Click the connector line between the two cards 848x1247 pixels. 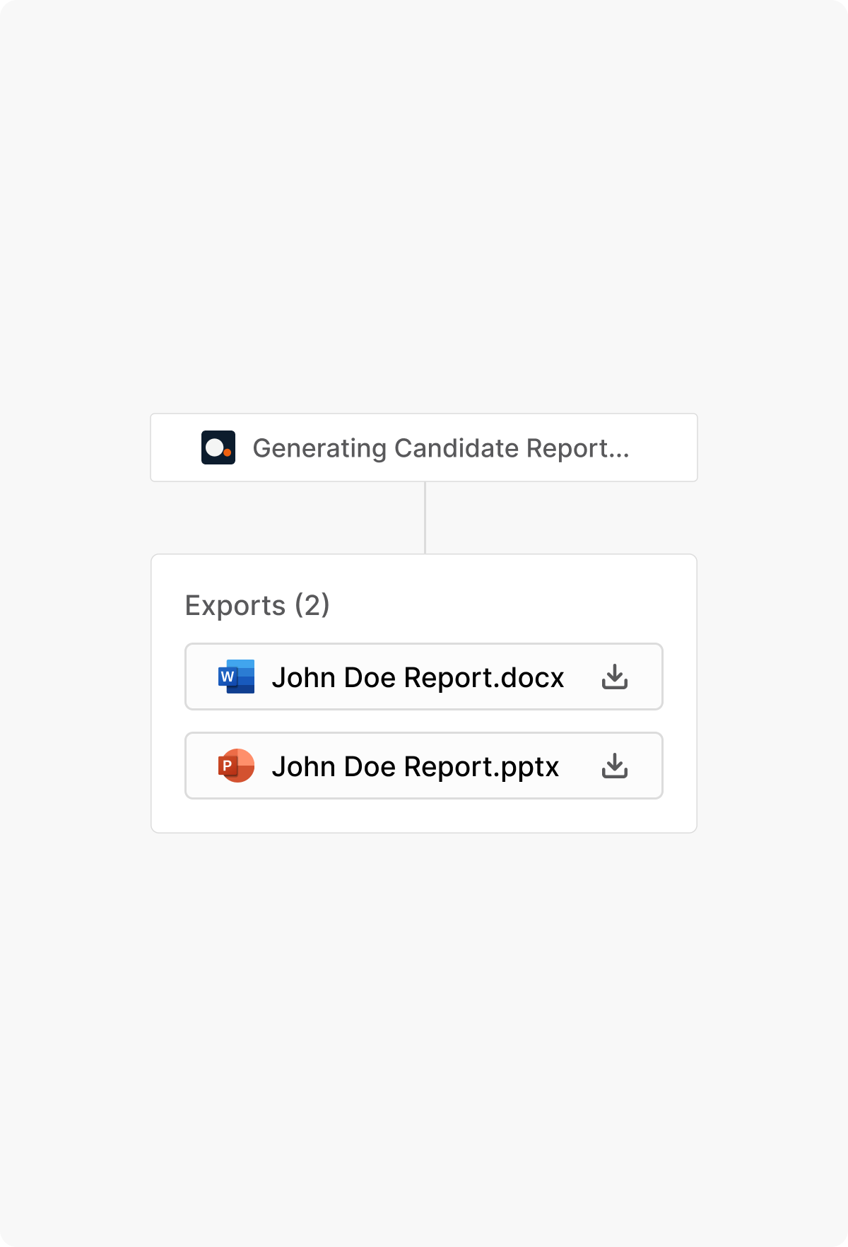[x=424, y=516]
